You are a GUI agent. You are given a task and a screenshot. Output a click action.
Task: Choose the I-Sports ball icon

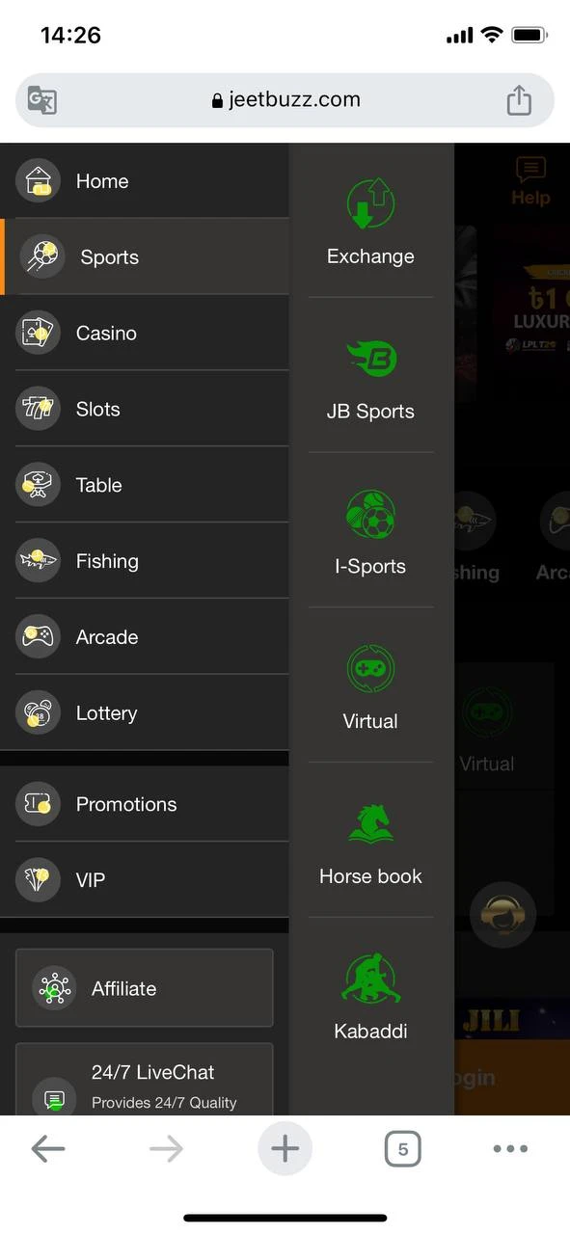pyautogui.click(x=370, y=514)
